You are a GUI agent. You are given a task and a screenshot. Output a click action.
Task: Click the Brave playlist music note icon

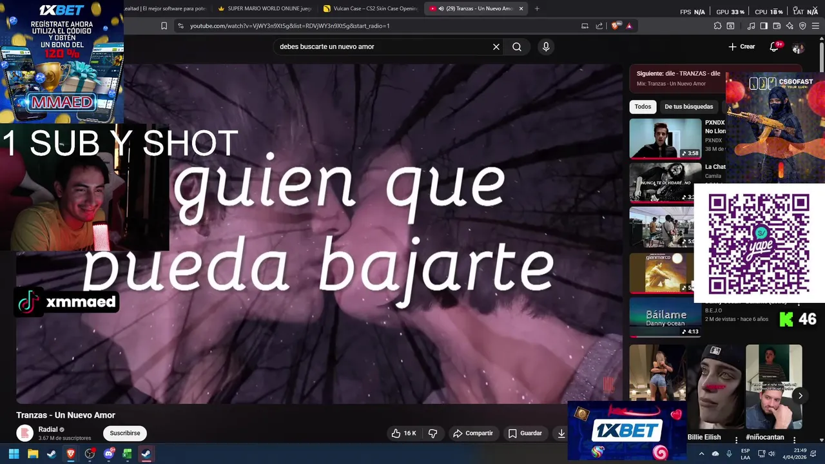pos(751,26)
